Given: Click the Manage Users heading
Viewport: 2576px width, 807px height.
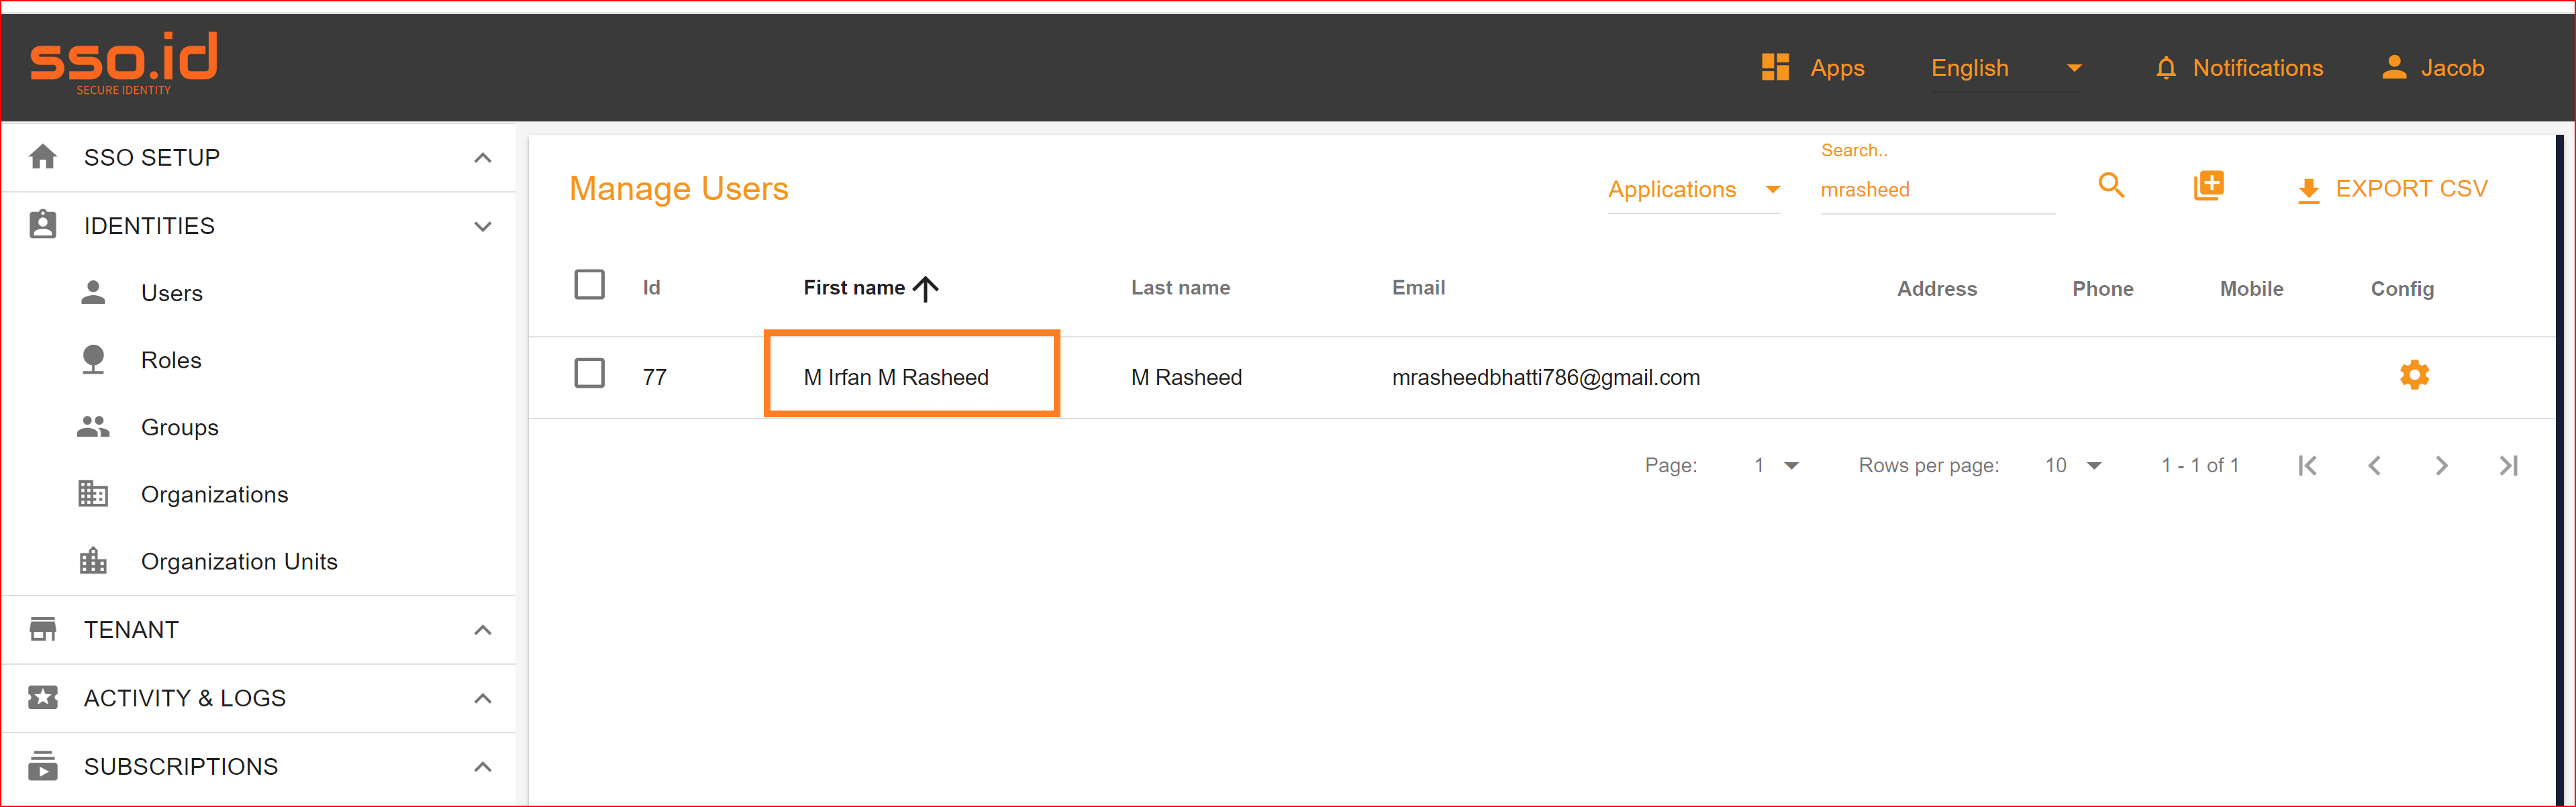Looking at the screenshot, I should pyautogui.click(x=678, y=188).
